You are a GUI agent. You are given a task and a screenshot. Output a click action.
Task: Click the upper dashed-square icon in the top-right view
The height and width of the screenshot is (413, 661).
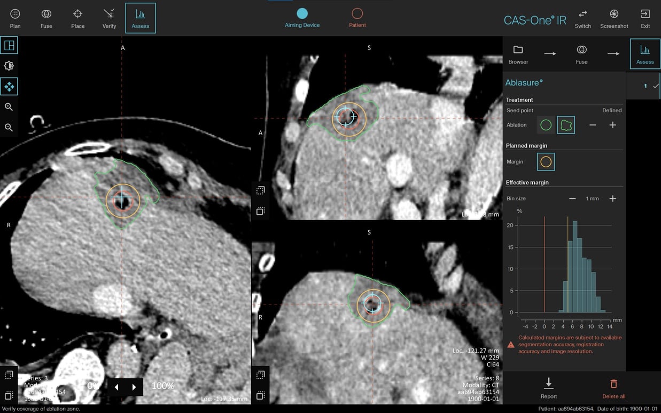pos(260,190)
